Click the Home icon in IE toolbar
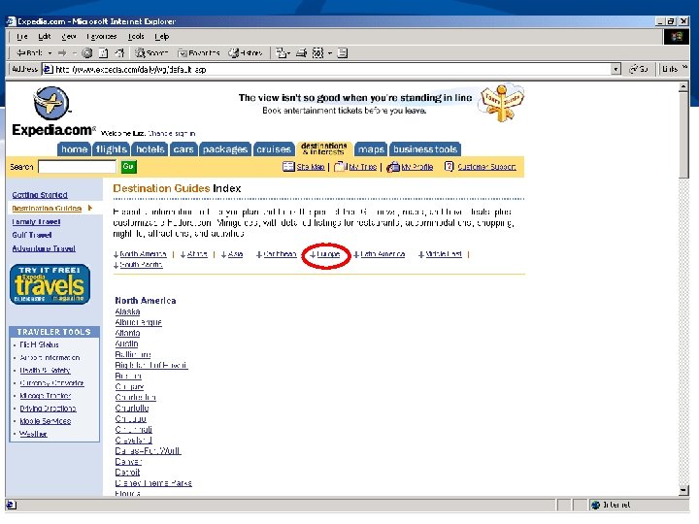This screenshot has width=699, height=524. tap(119, 53)
